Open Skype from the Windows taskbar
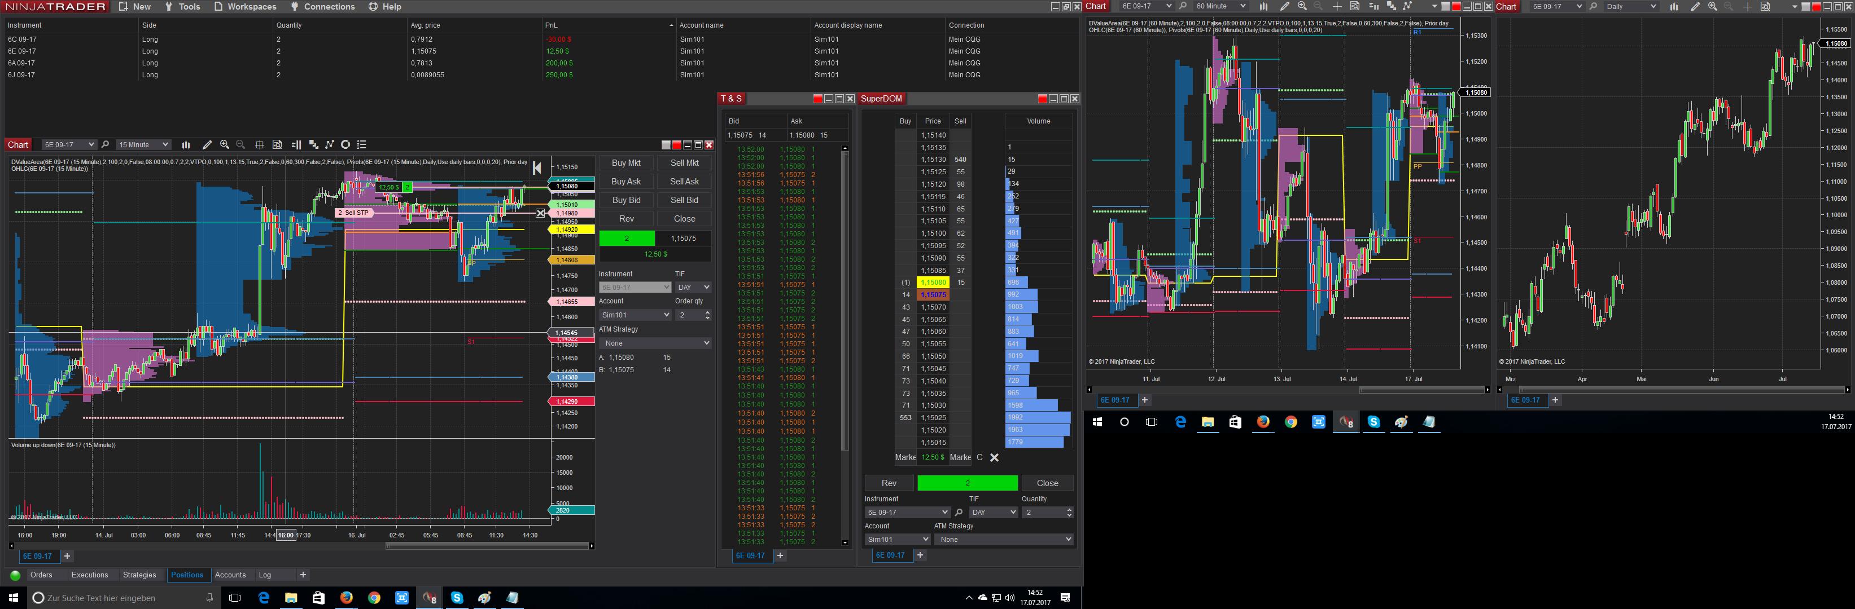This screenshot has height=609, width=1855. pos(457,598)
